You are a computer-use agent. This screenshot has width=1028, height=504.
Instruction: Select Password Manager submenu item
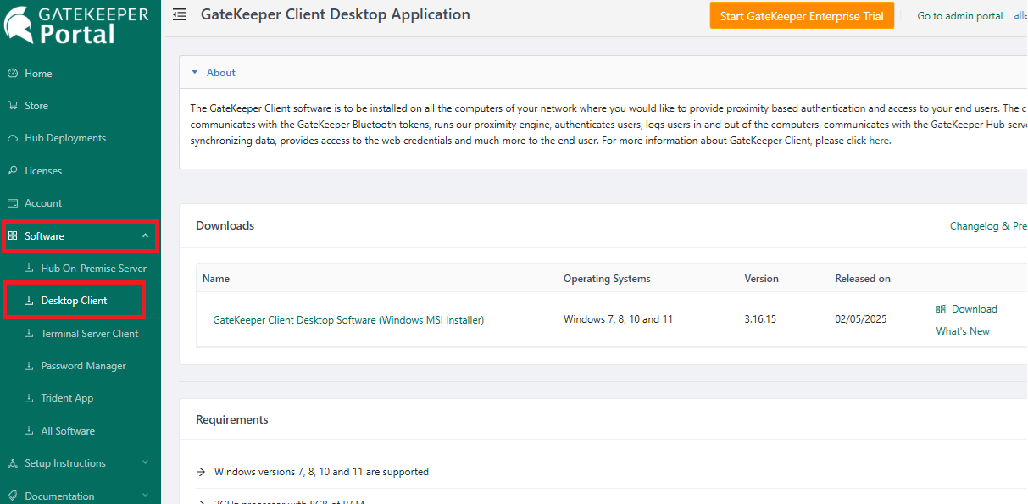84,366
